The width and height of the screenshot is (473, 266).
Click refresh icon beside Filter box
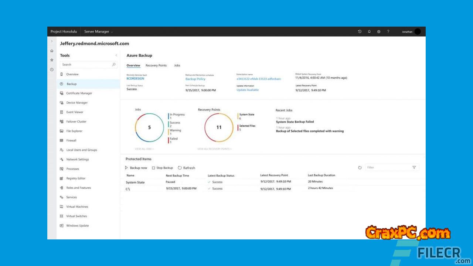point(360,168)
